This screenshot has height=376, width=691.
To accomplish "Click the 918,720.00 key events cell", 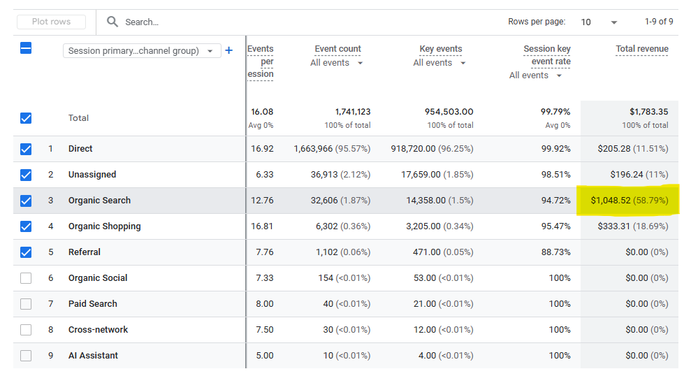I will tap(432, 149).
